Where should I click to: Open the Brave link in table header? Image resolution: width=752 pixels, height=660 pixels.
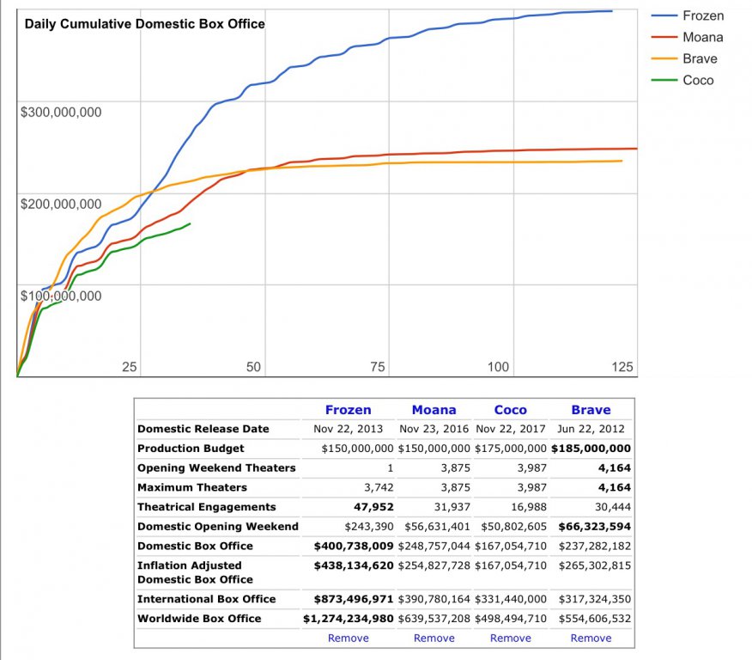point(591,410)
